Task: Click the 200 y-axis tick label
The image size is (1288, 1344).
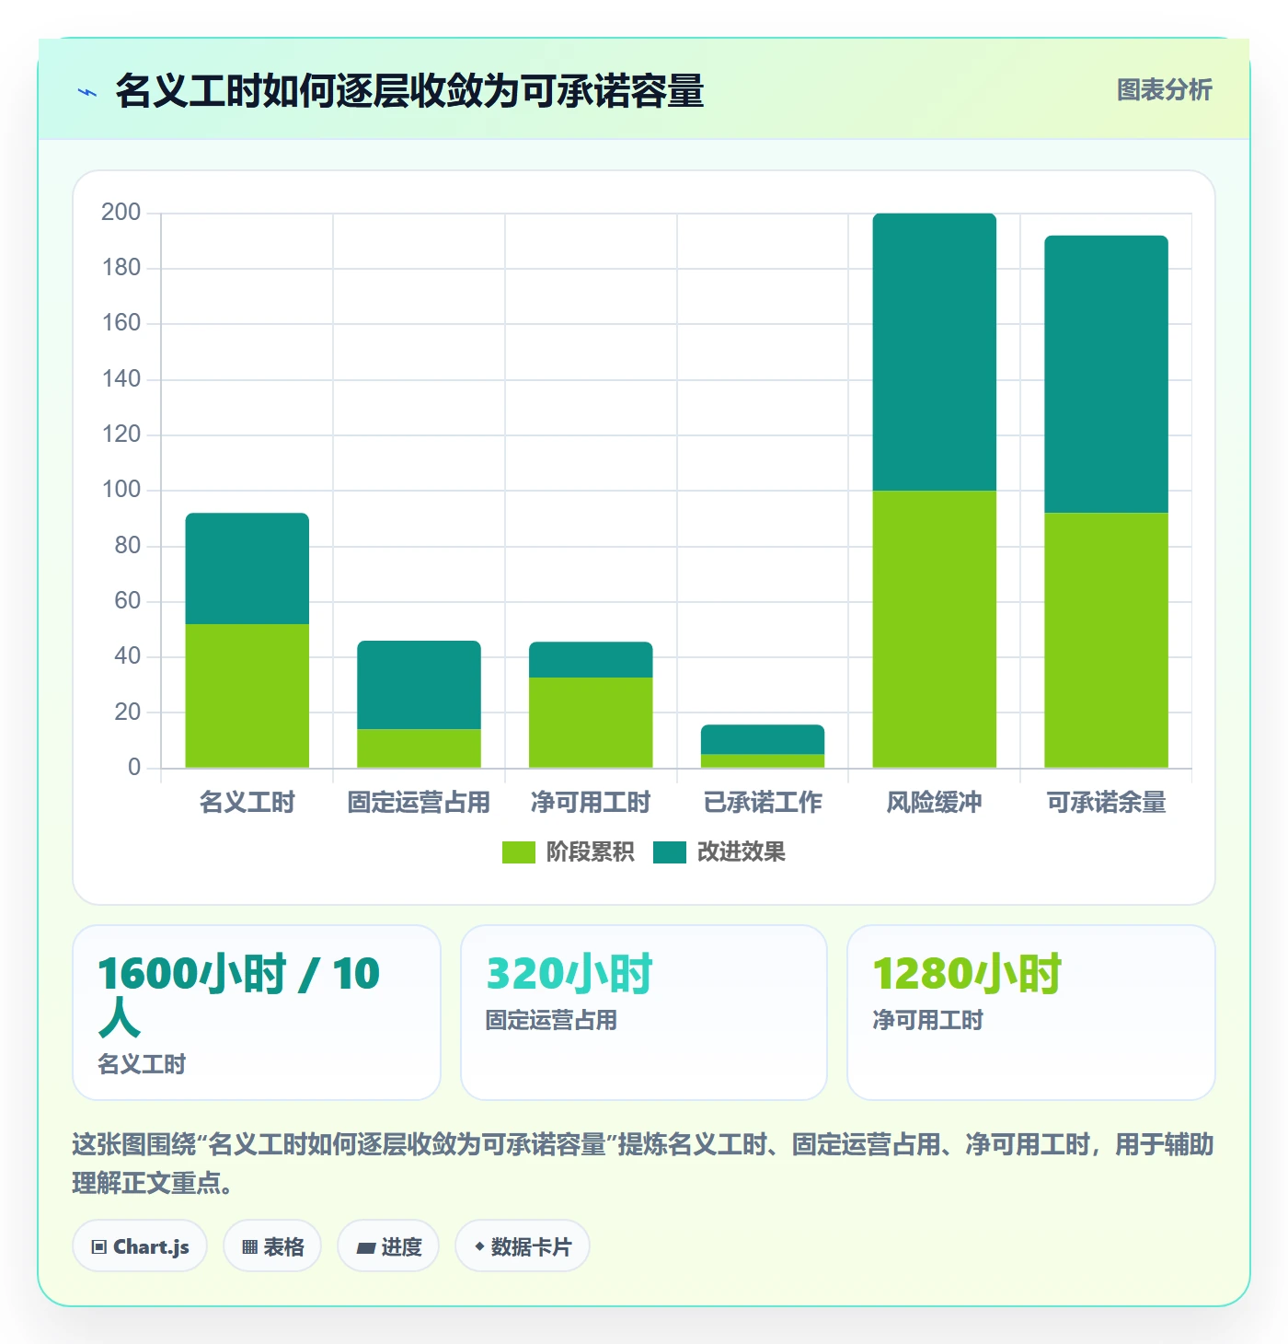Action: click(x=121, y=213)
